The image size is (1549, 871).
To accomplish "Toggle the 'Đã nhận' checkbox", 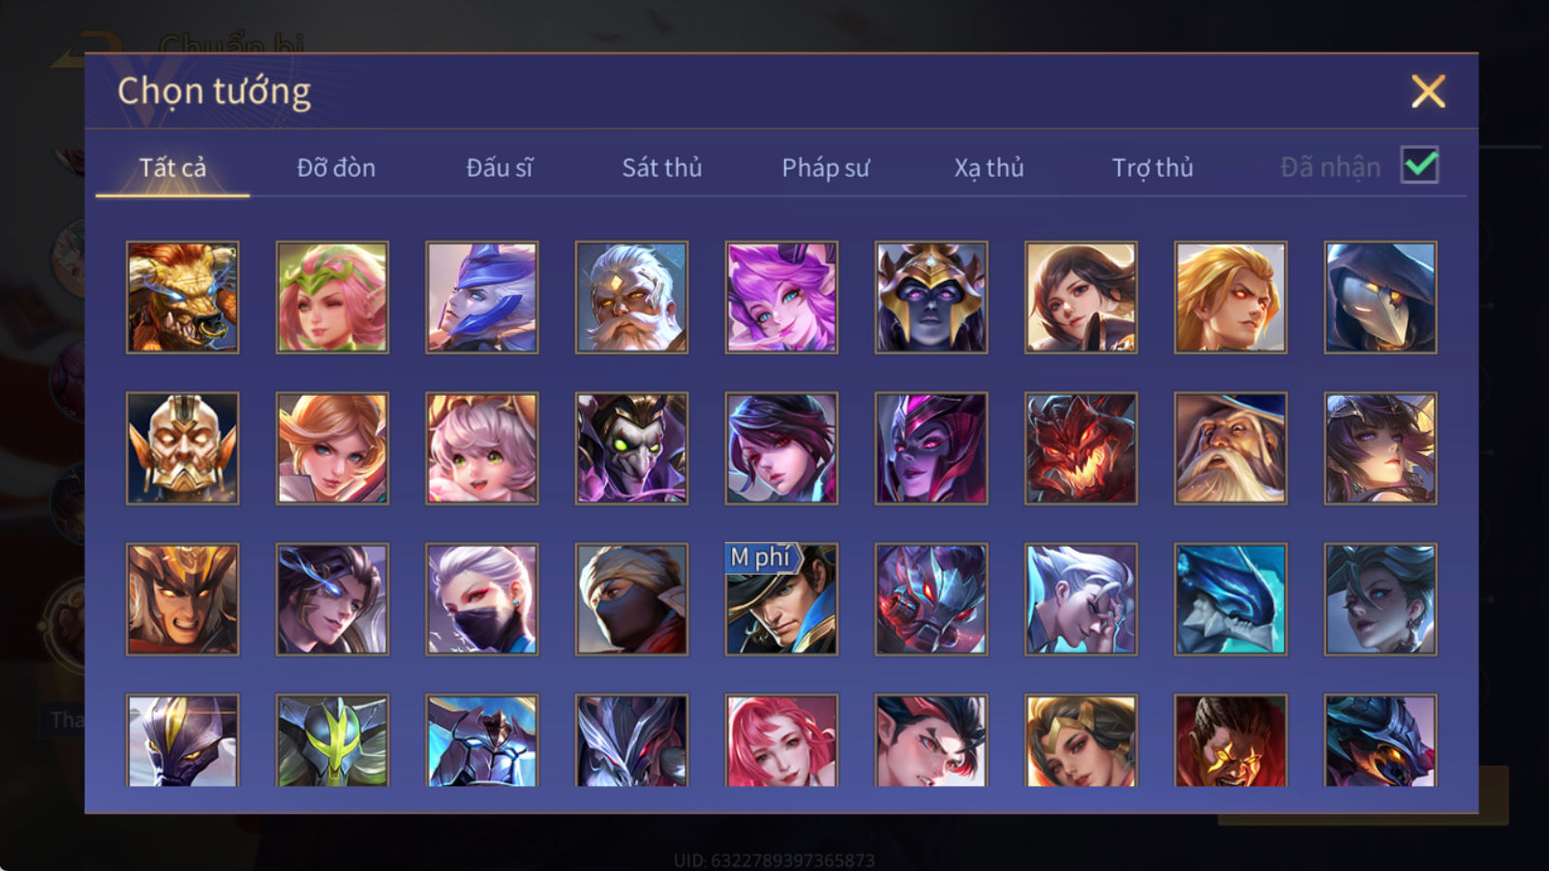I will click(x=1419, y=165).
